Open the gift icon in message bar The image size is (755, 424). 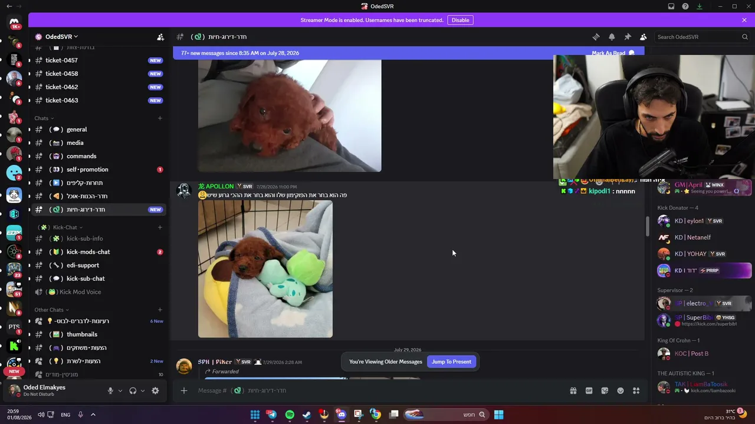[573, 390]
